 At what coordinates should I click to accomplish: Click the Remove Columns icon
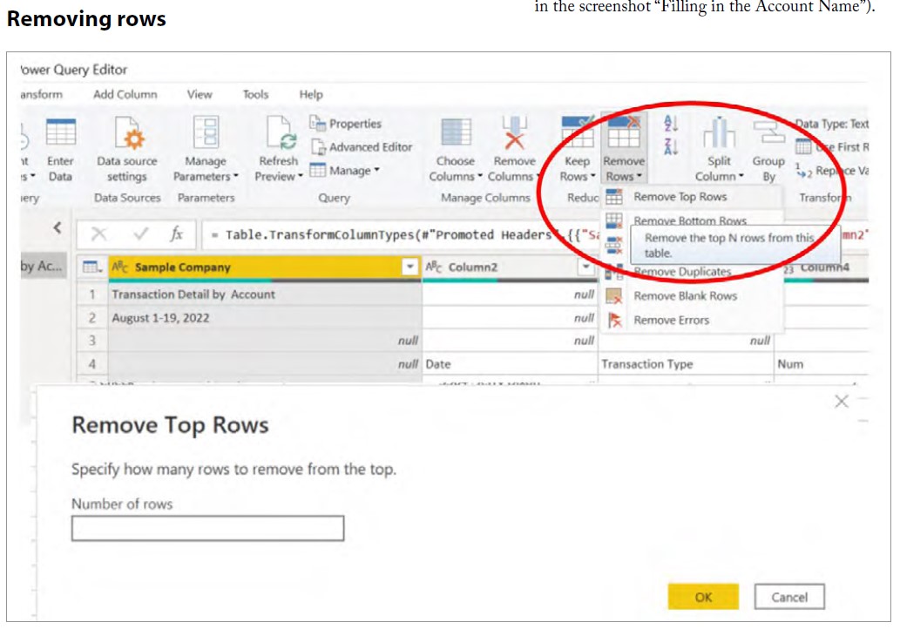tap(514, 132)
